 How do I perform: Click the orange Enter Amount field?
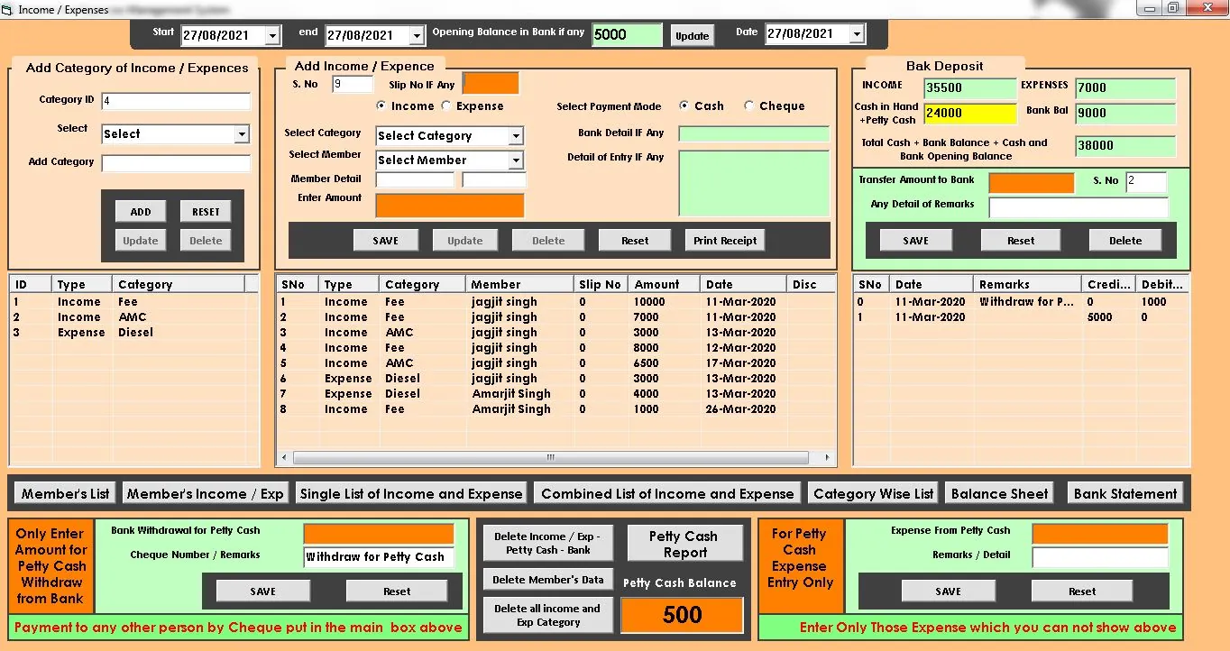pyautogui.click(x=449, y=206)
